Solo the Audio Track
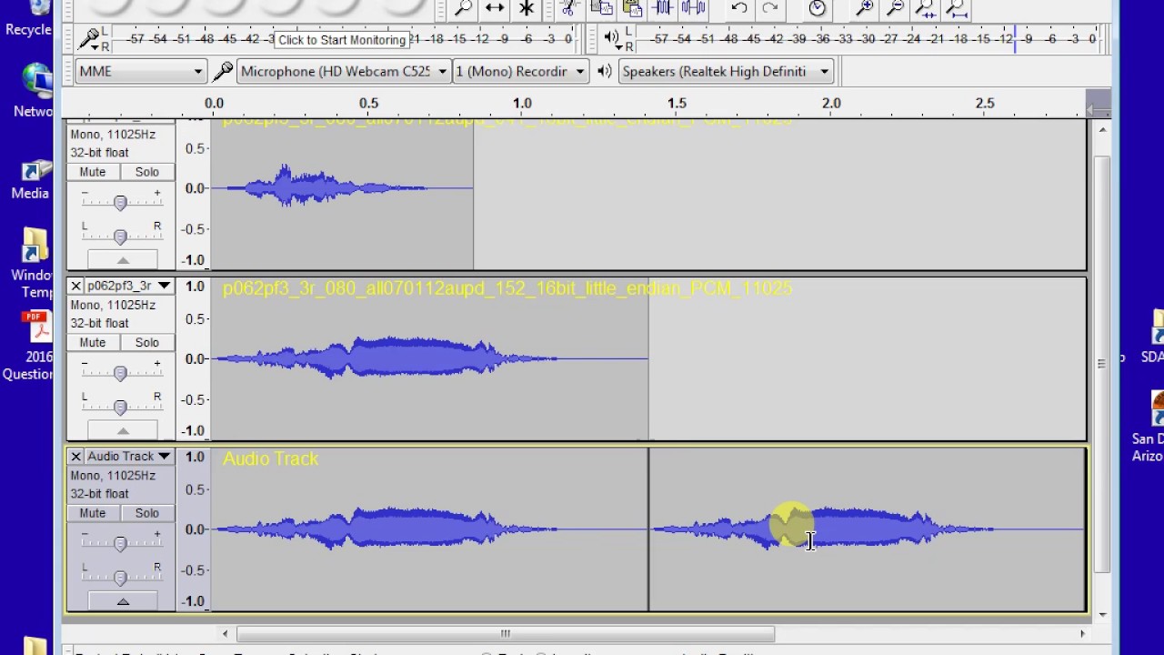The width and height of the screenshot is (1164, 655). 146,513
